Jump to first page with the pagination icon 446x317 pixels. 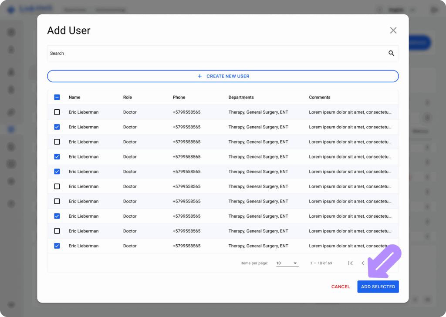350,263
